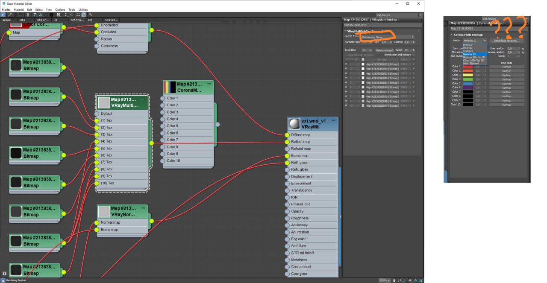This screenshot has width=547, height=283.
Task: Open the 155% zoom level dropdown
Action: click(384, 280)
